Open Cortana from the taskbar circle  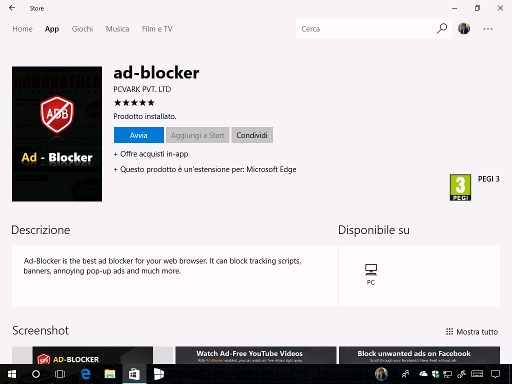pos(36,374)
